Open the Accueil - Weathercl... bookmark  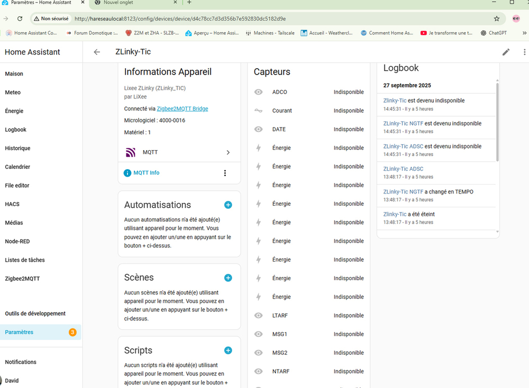tap(326, 33)
